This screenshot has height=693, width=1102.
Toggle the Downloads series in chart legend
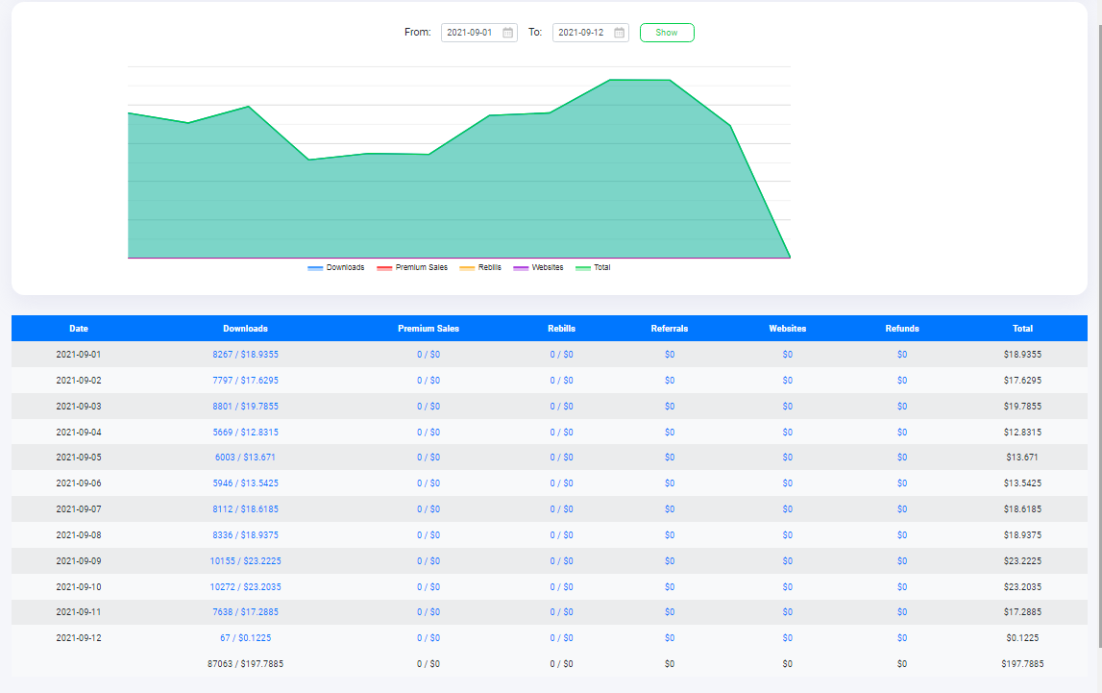point(336,267)
